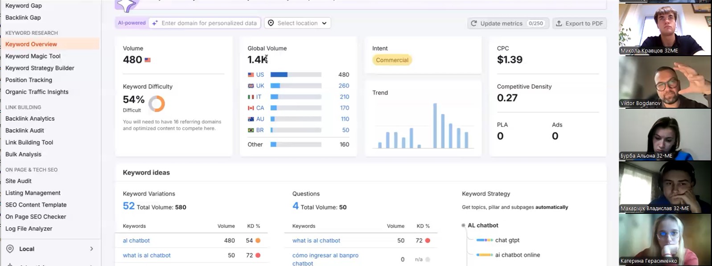This screenshot has width=712, height=266.
Task: Click the AI-powered badge
Action: point(132,23)
